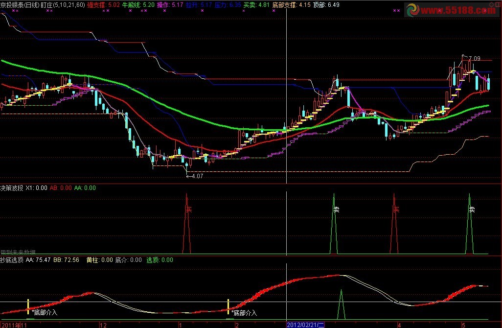The image size is (502, 328).
Task: Click the second 底部介入 text label
Action: point(244,313)
